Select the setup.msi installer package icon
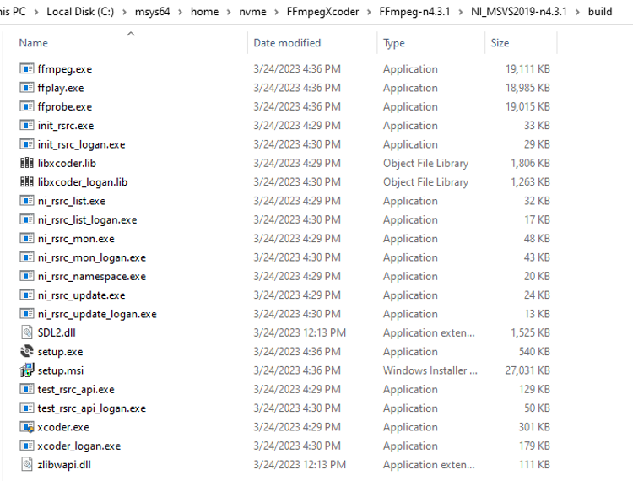Image resolution: width=633 pixels, height=481 pixels. 27,370
